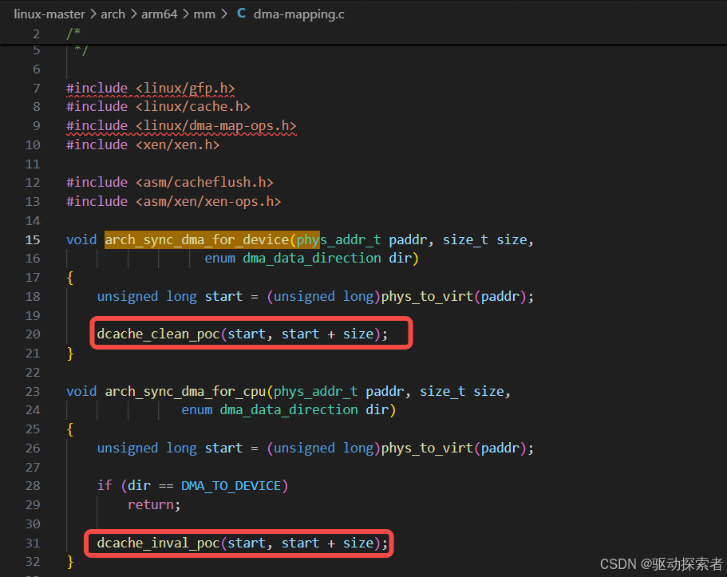
Task: Open the linux-master breadcrumb segment
Action: pos(49,14)
